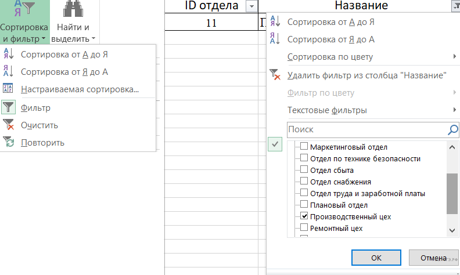460x275 pixels.
Task: Click the Найти и выделить binoculars icon
Action: click(x=73, y=10)
